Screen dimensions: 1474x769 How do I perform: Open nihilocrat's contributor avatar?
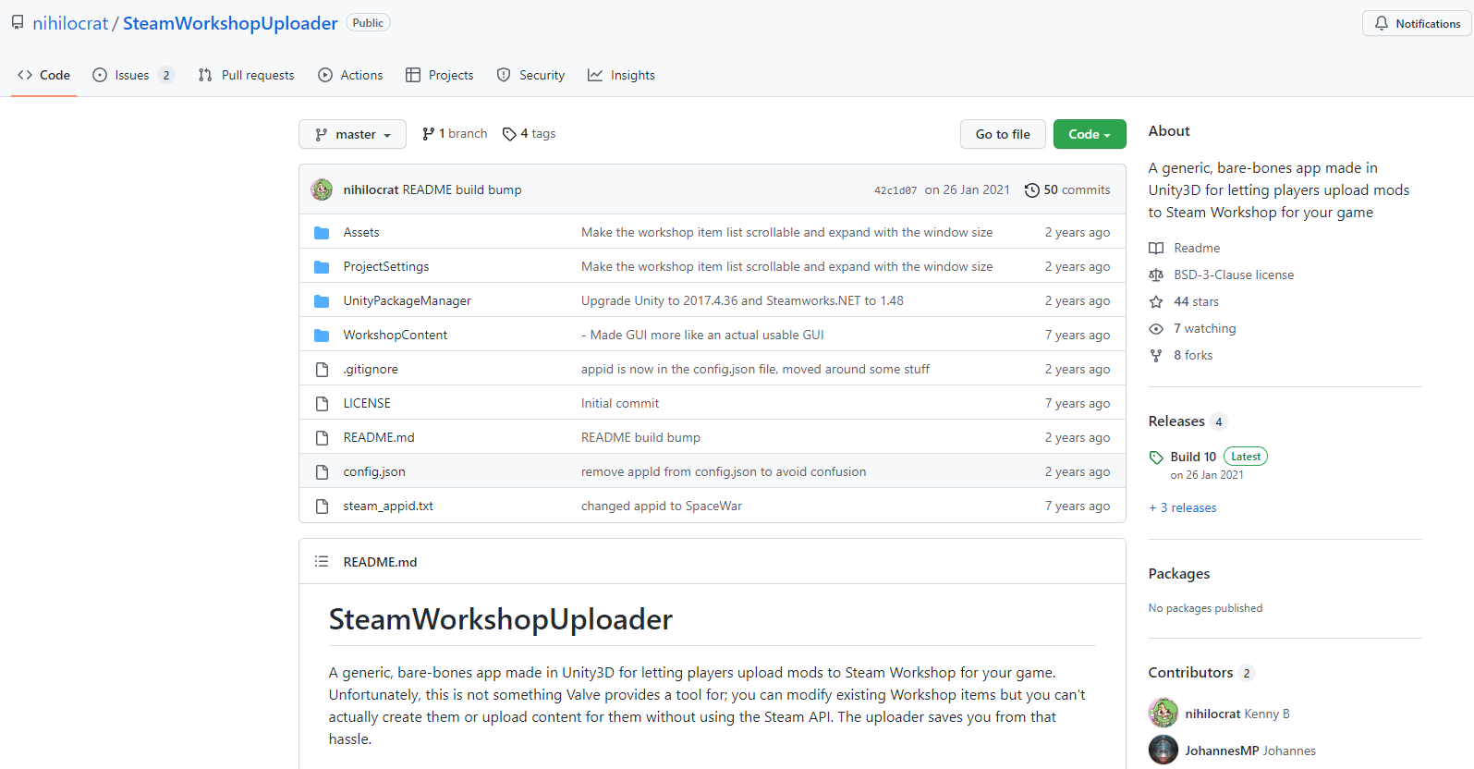coord(1163,713)
